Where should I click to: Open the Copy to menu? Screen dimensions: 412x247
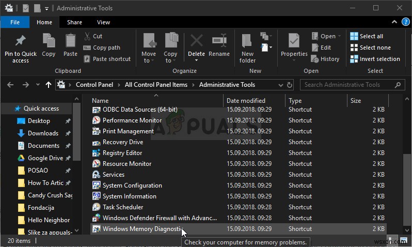[x=171, y=48]
